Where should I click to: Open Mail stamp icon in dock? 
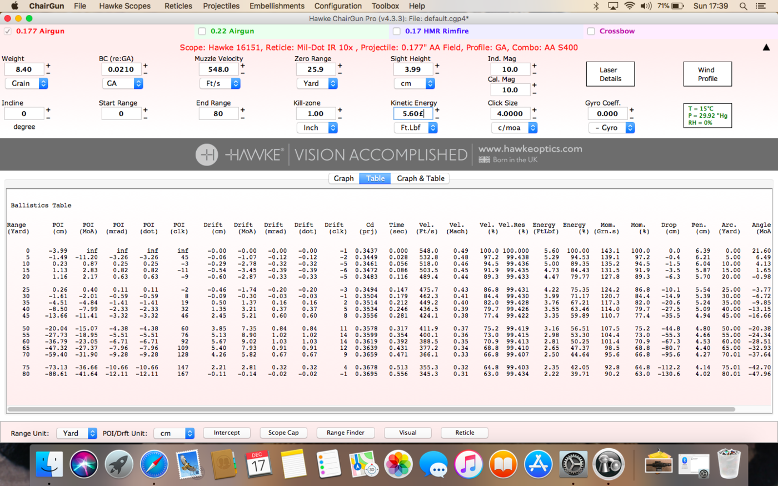[189, 464]
